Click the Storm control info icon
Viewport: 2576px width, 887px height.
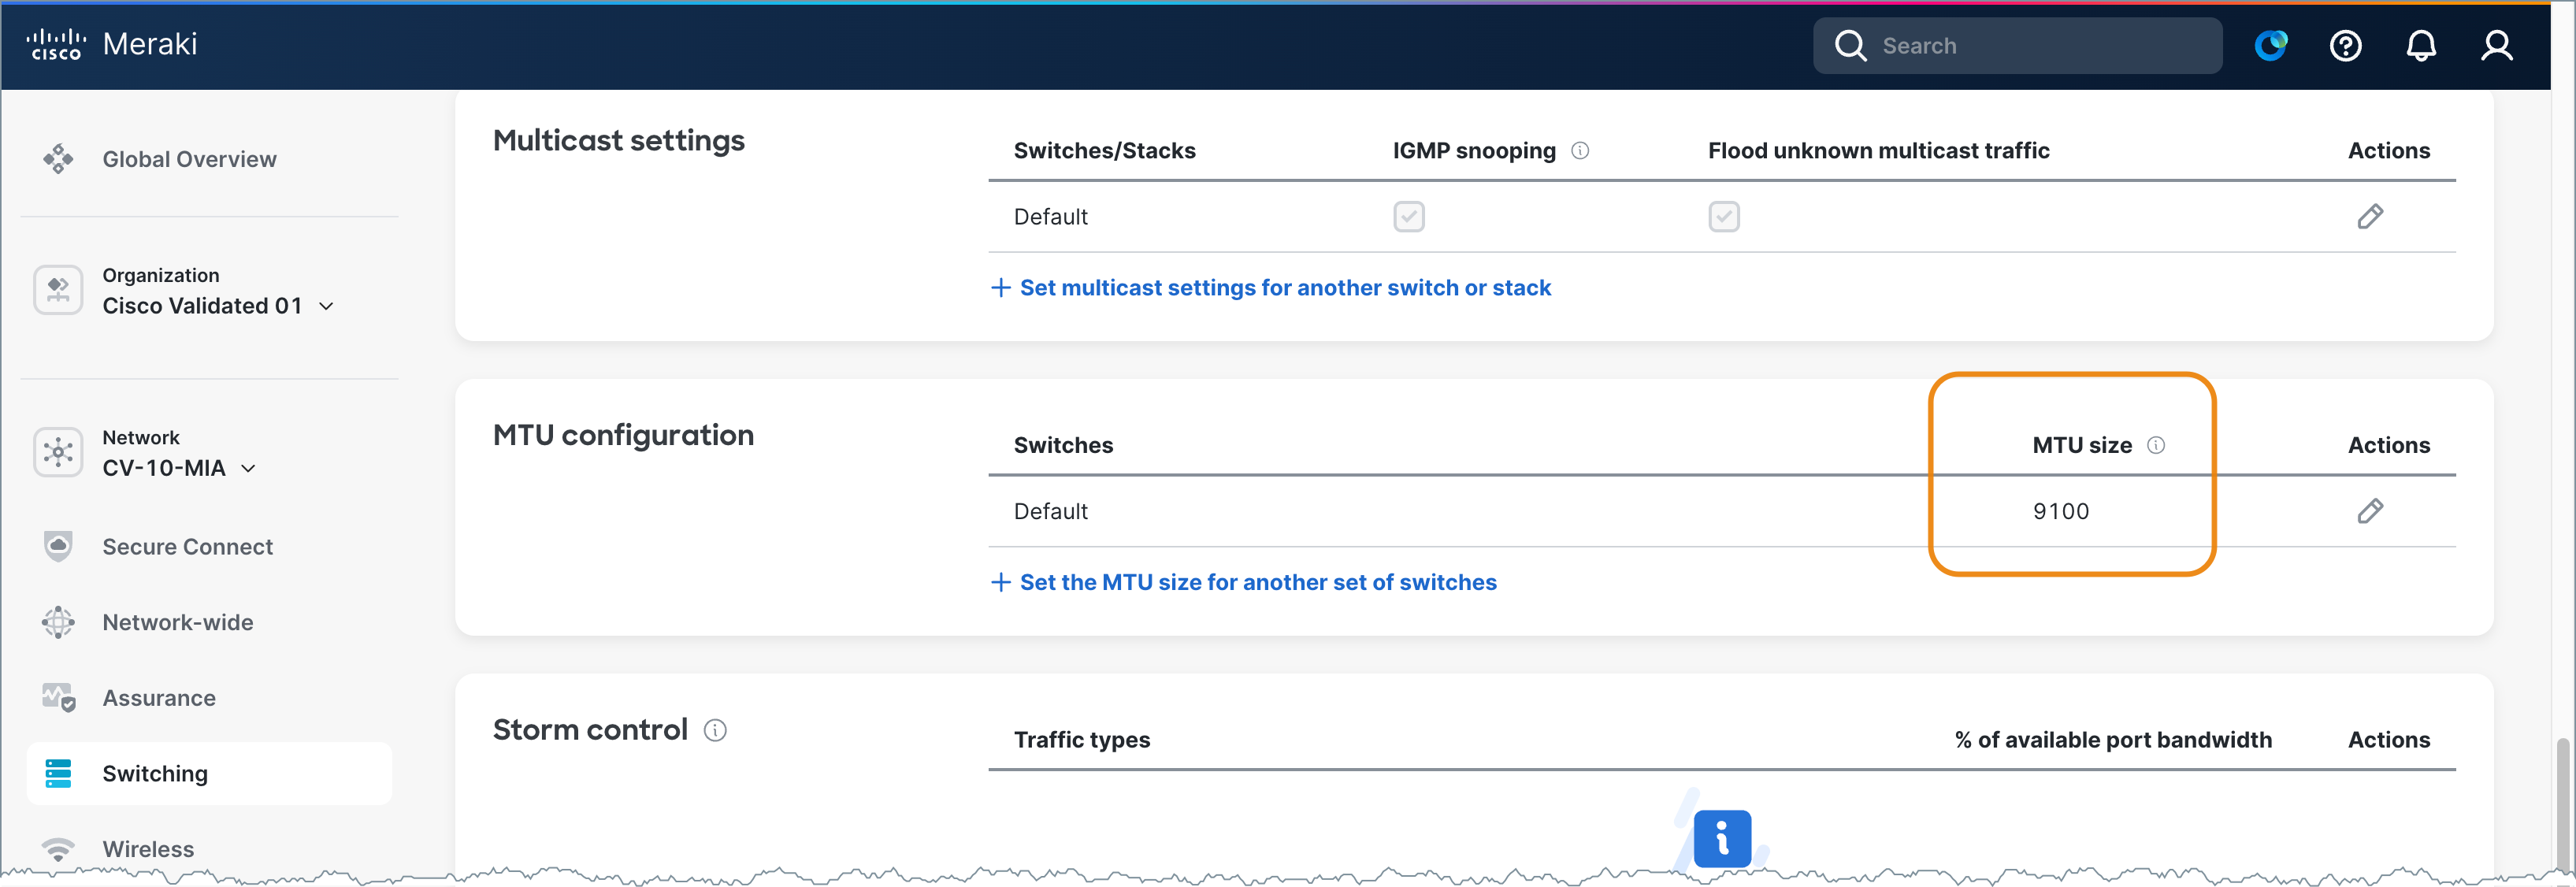(715, 731)
